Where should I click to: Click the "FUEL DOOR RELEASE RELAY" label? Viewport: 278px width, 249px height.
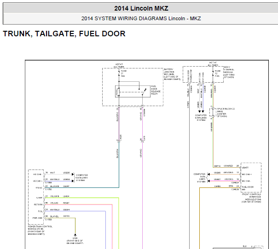(156, 90)
